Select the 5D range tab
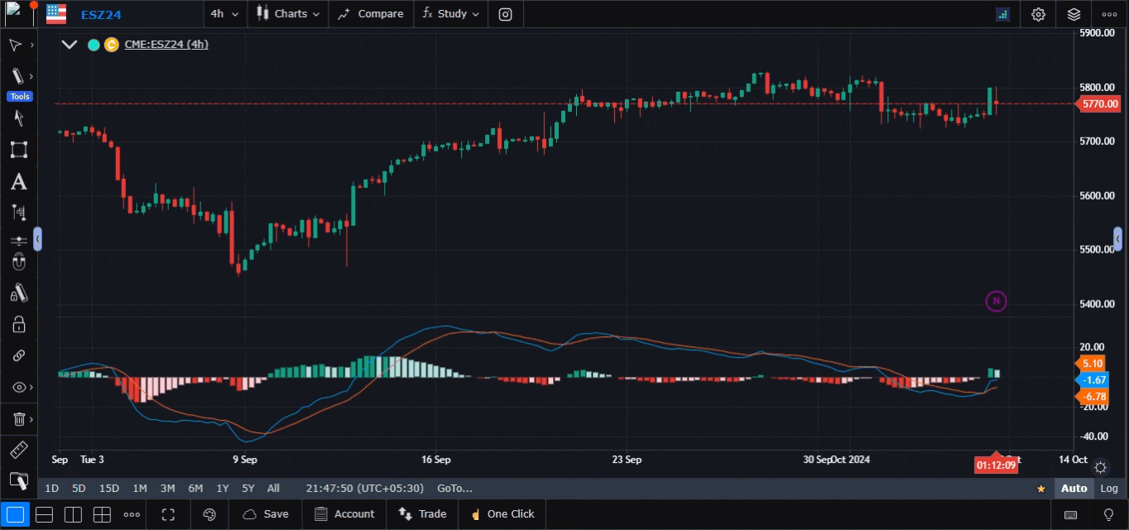1129x530 pixels. pos(79,489)
